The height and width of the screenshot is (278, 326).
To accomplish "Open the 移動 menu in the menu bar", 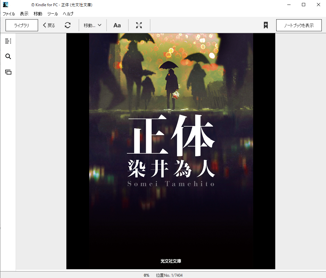I will click(38, 14).
